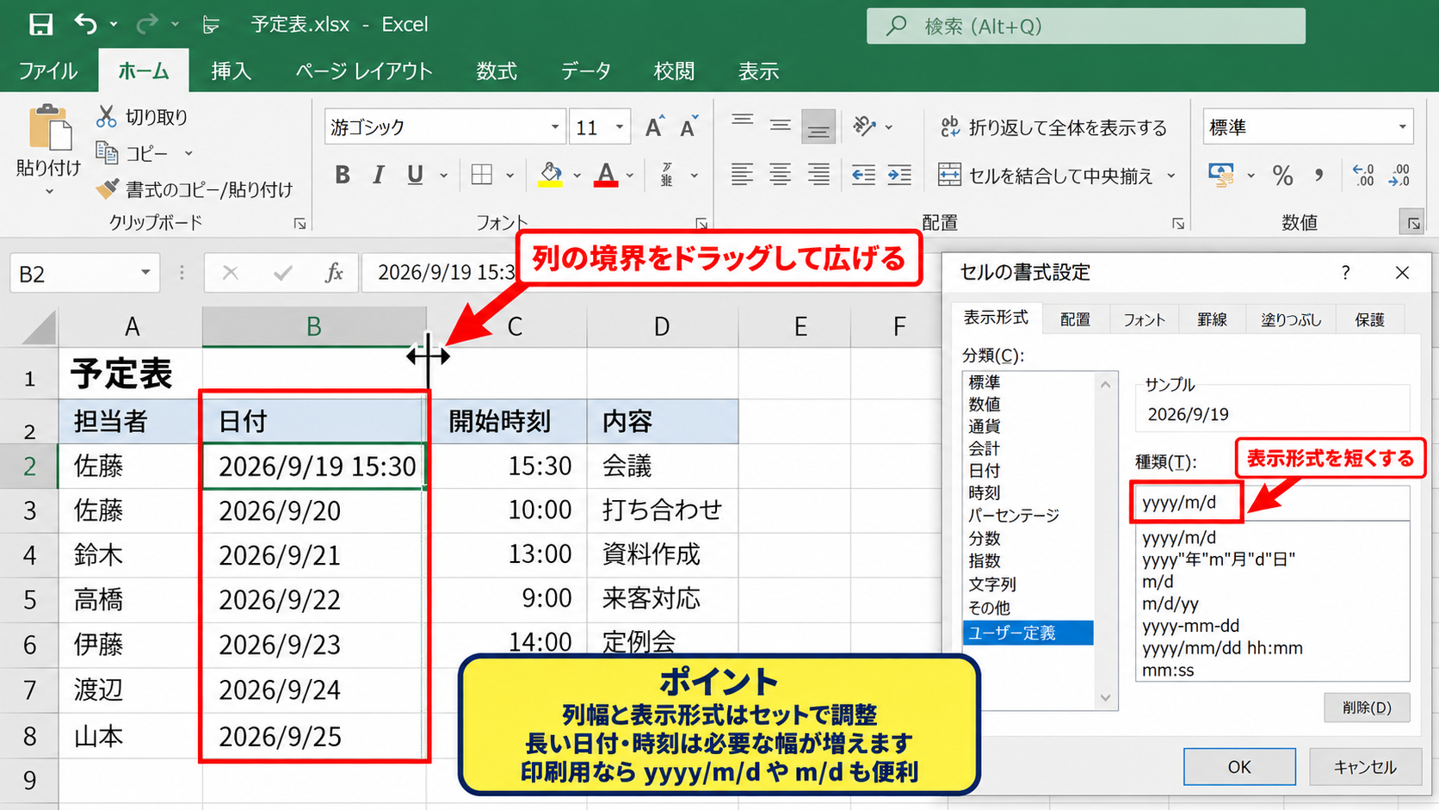Open the font name dropdown 游ゴシック

(555, 127)
